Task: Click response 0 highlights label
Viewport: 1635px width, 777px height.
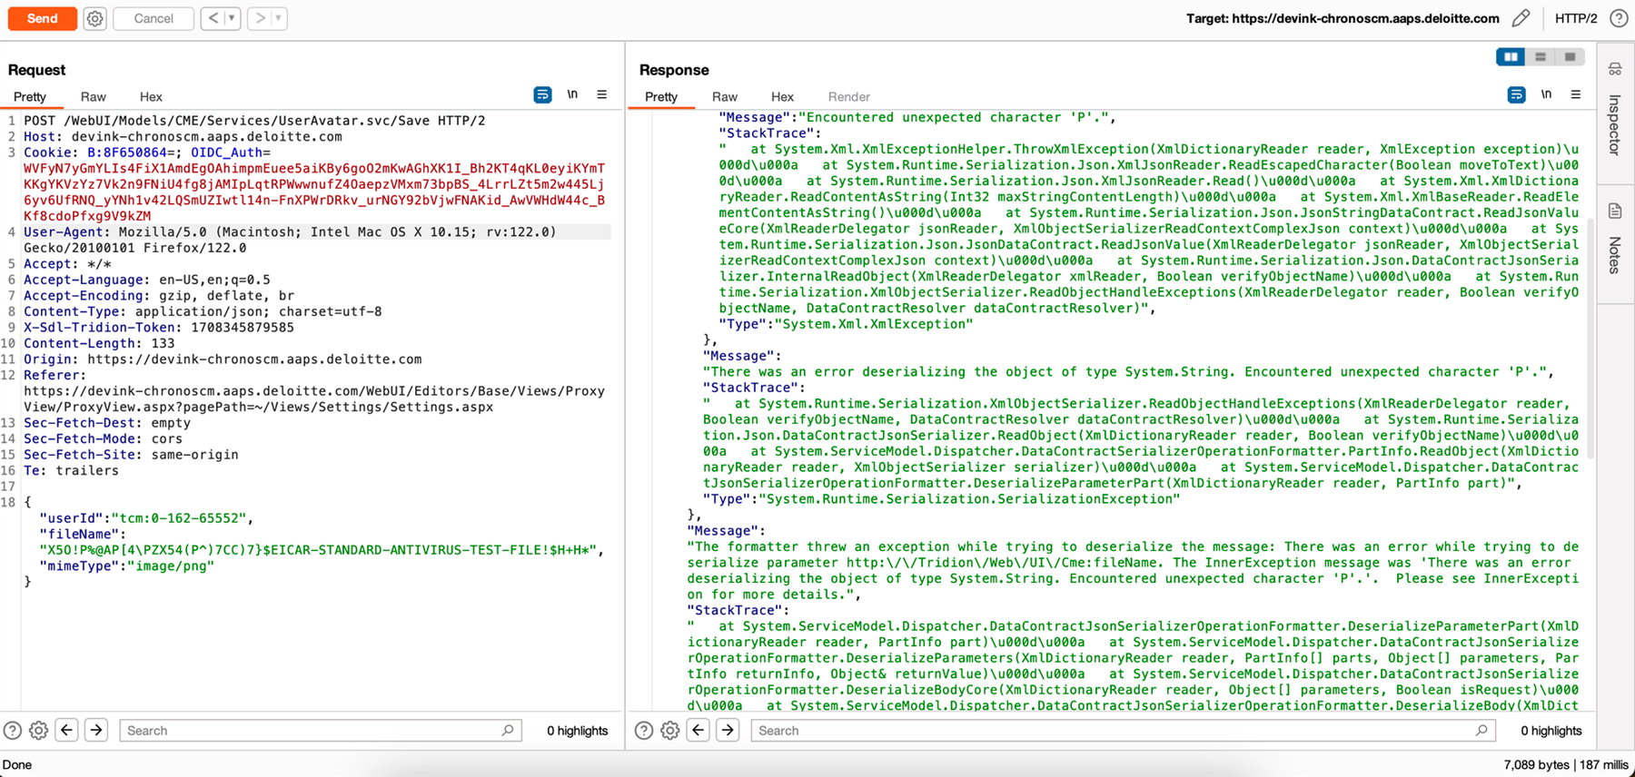Action: tap(1551, 731)
